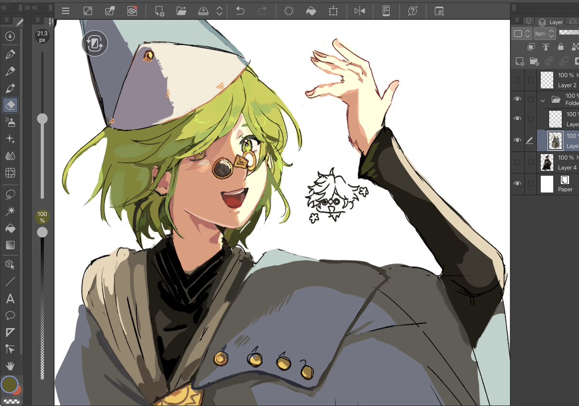Hide the Folder layer eye icon

(x=518, y=99)
